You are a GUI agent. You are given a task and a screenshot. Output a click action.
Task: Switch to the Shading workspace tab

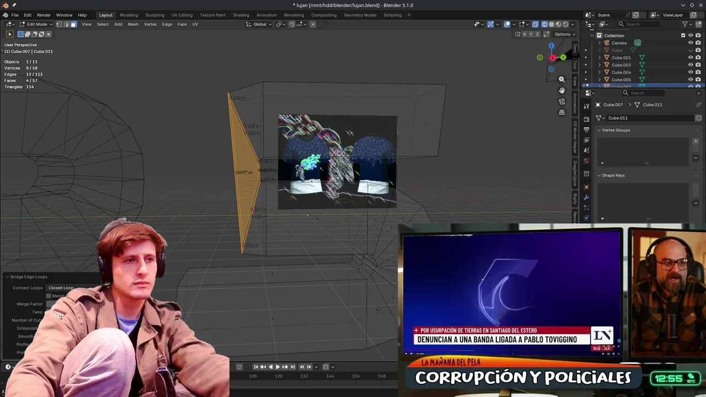coord(241,15)
